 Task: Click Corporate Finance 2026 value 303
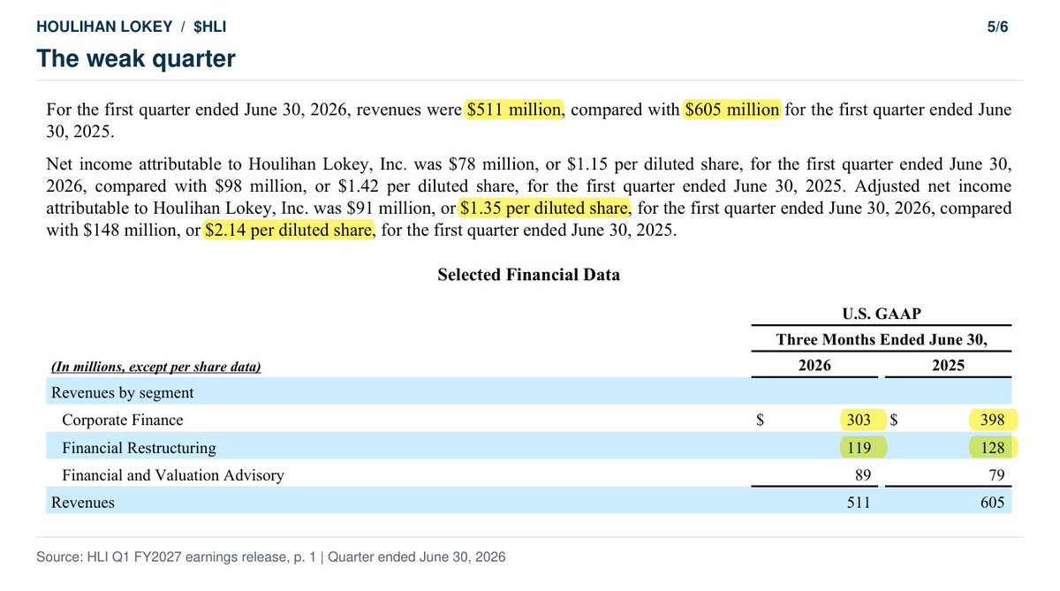tap(857, 420)
